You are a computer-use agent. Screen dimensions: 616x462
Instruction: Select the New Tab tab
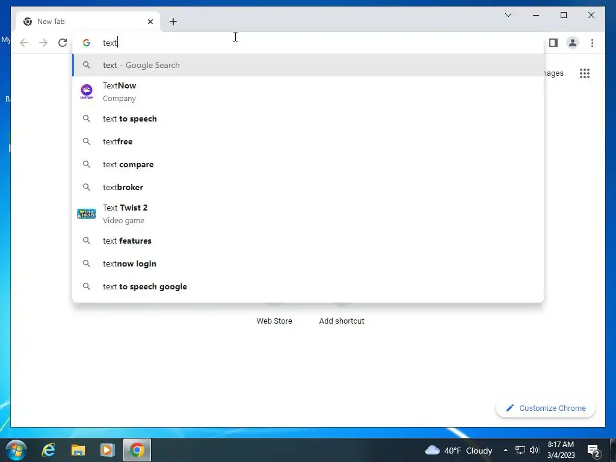pyautogui.click(x=88, y=22)
